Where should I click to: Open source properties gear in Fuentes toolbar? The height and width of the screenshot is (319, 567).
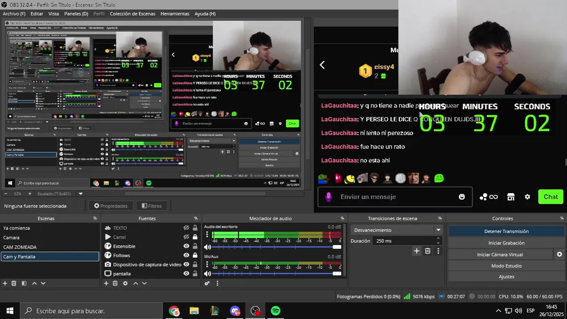125,283
